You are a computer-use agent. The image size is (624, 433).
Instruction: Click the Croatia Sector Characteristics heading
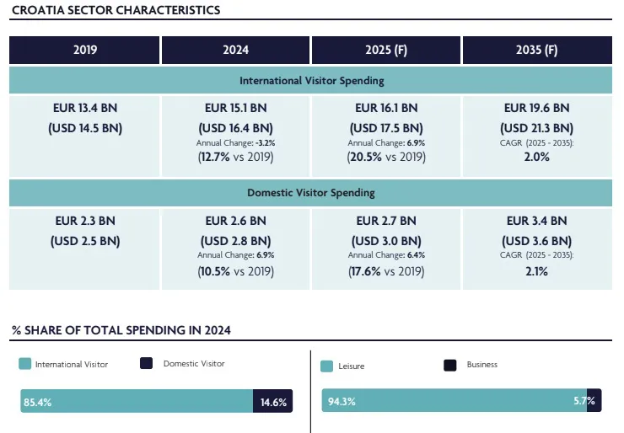pos(116,10)
